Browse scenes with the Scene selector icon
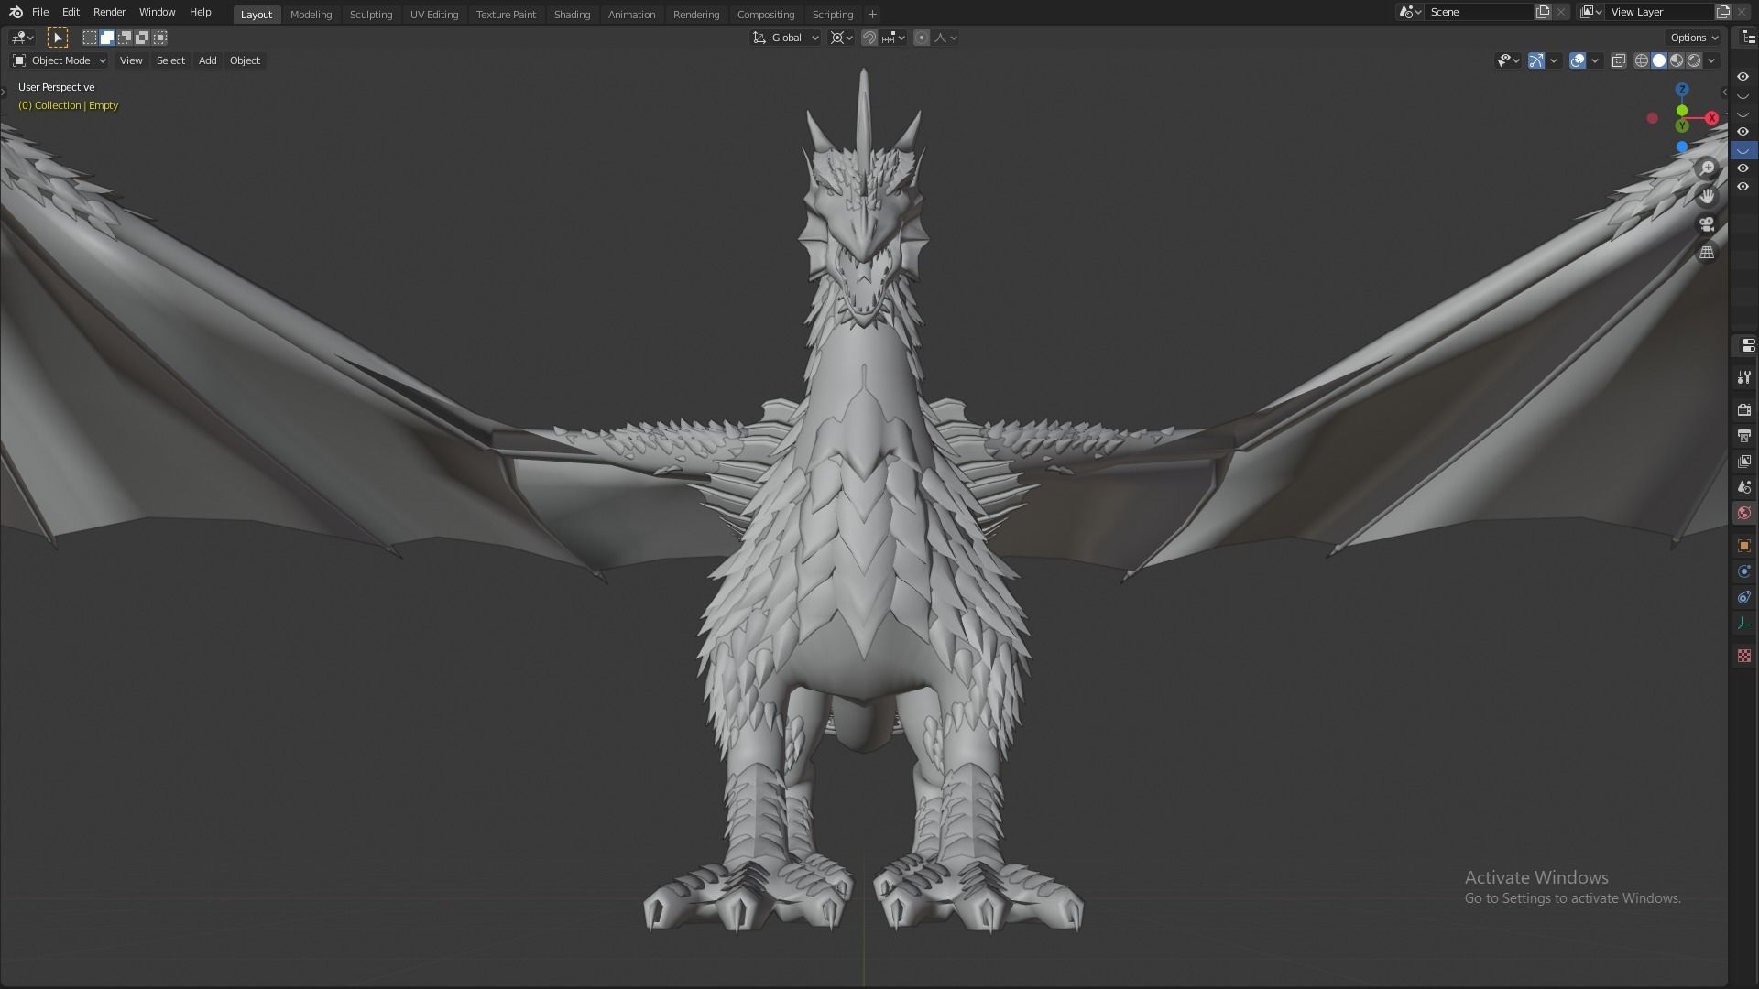This screenshot has width=1759, height=989. pos(1409,12)
